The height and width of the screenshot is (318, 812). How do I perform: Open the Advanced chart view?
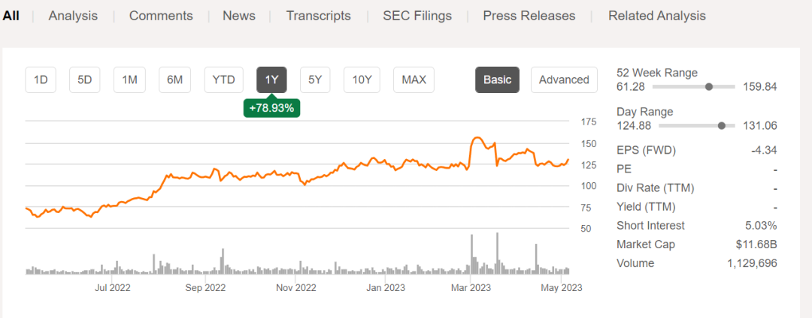[x=564, y=79]
